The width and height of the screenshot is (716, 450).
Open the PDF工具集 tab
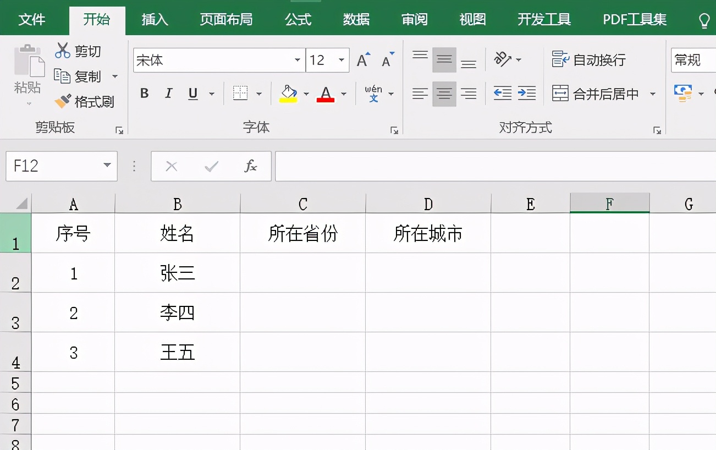click(635, 20)
